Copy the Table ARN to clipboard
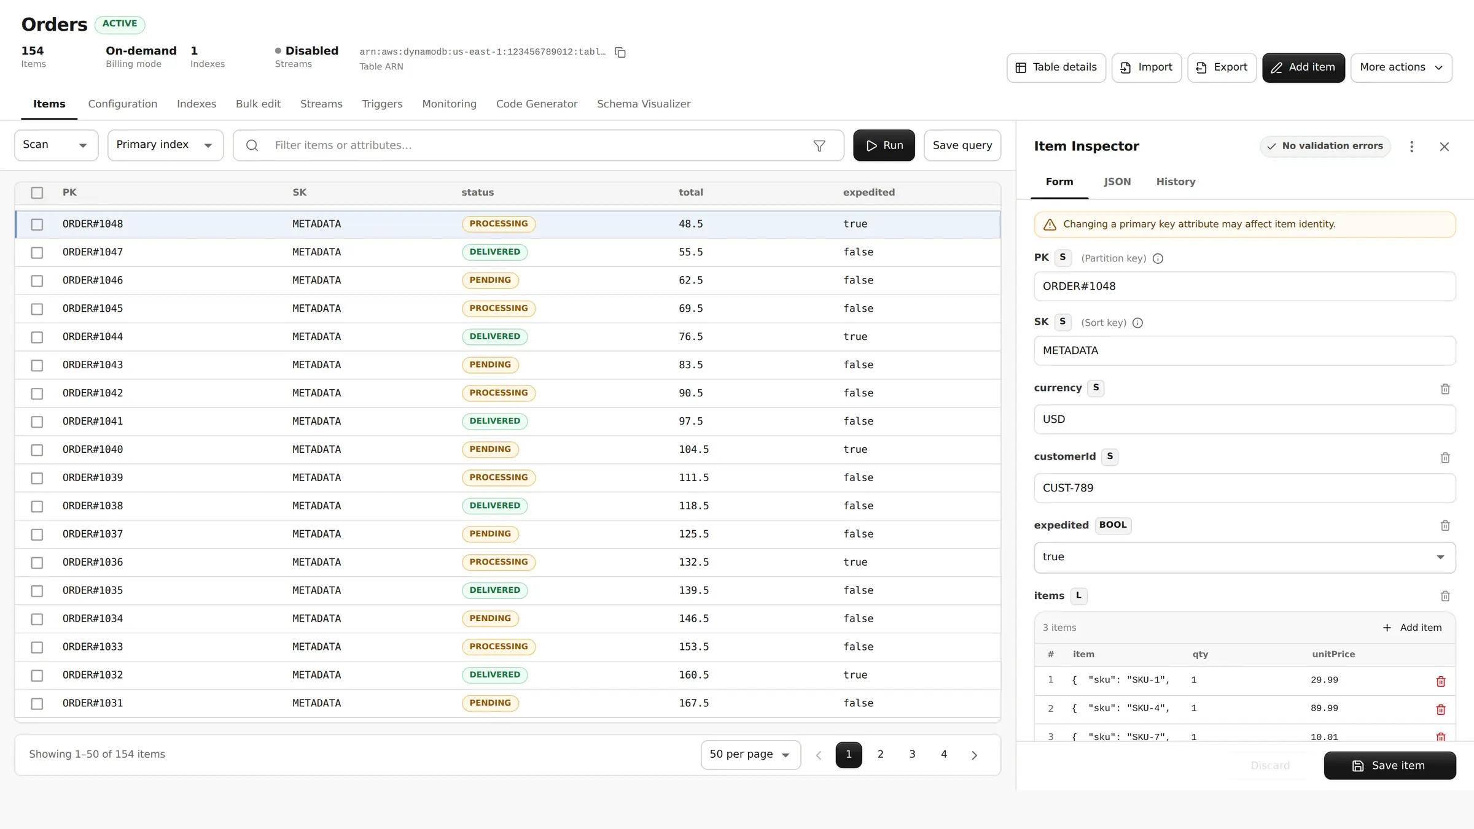Image resolution: width=1474 pixels, height=829 pixels. coord(620,52)
